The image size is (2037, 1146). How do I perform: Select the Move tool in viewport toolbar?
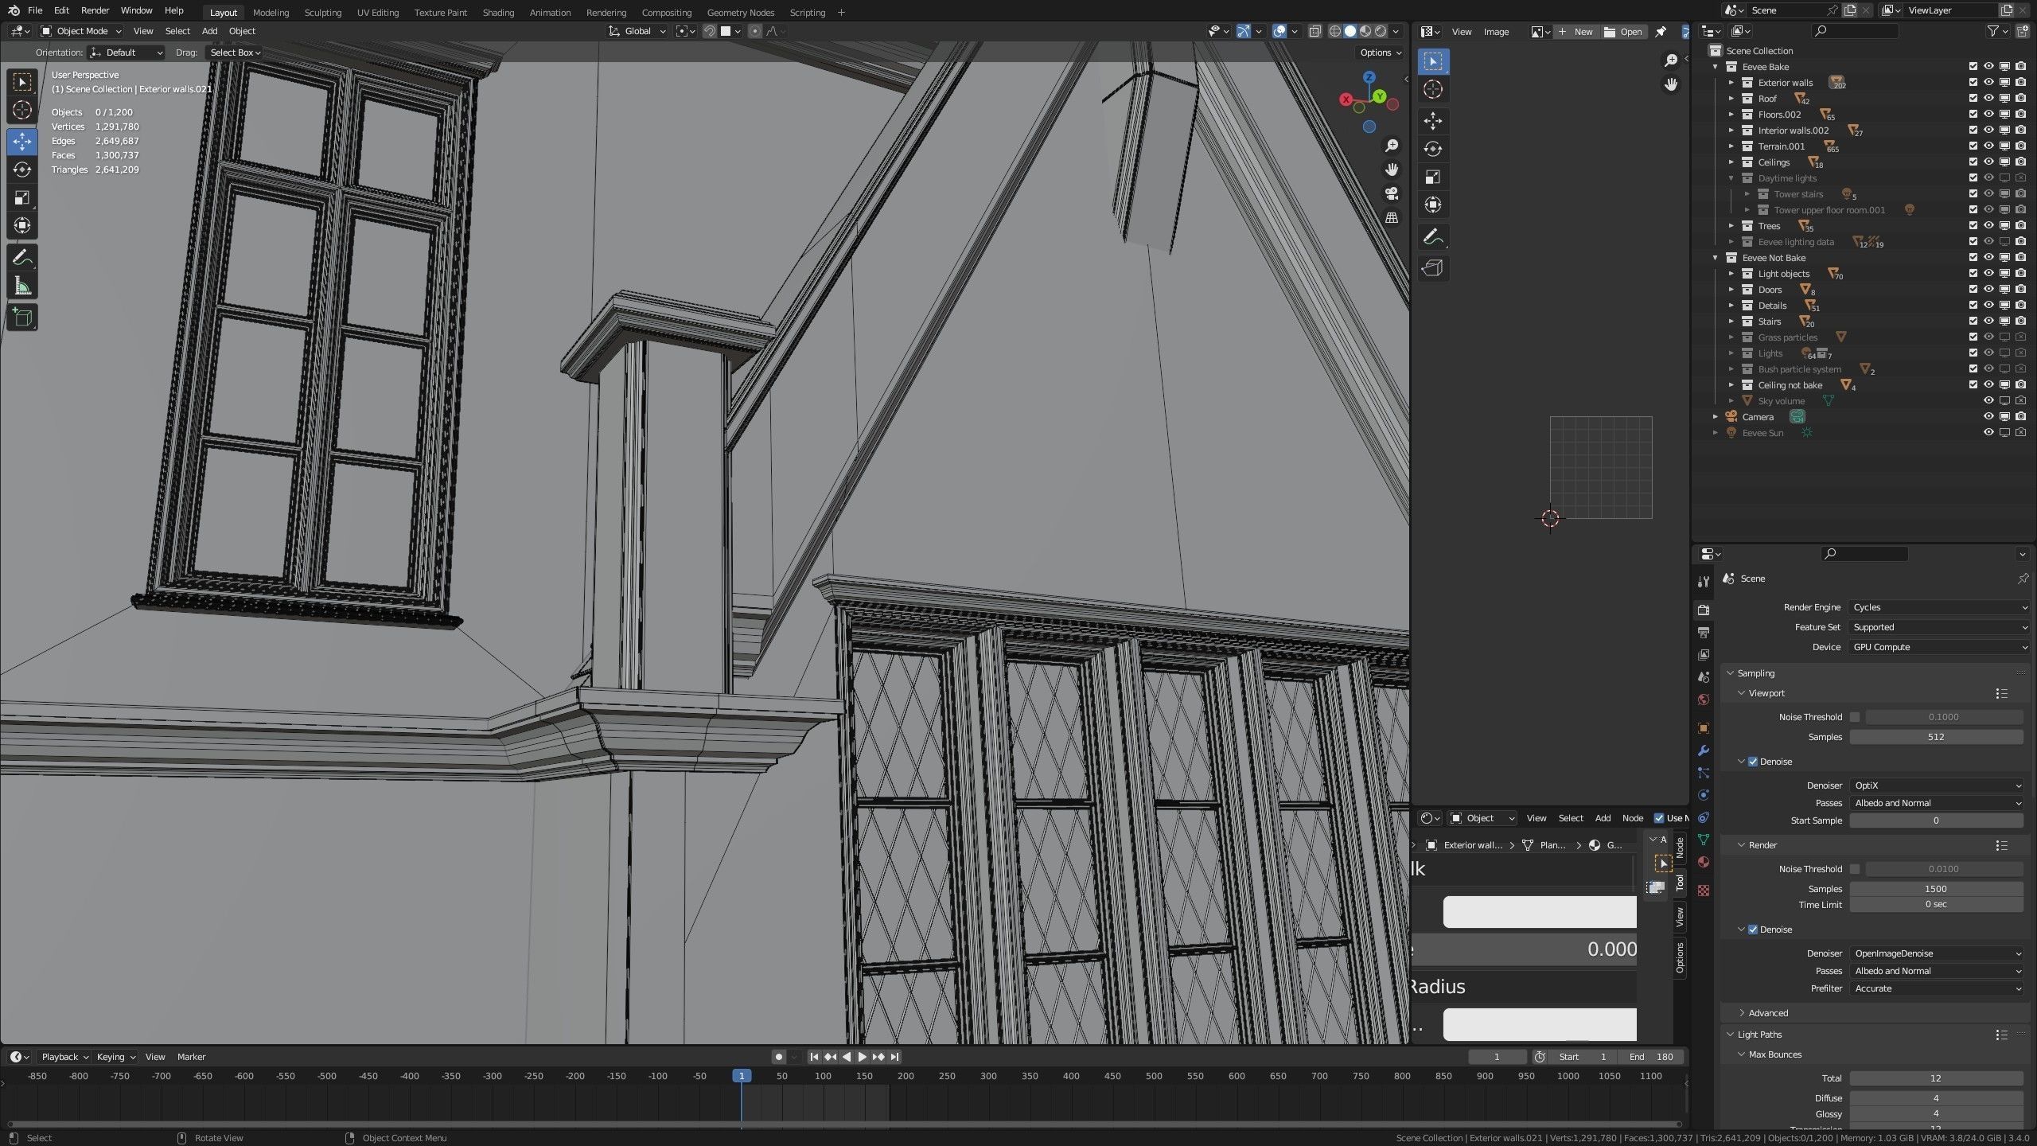[x=22, y=142]
